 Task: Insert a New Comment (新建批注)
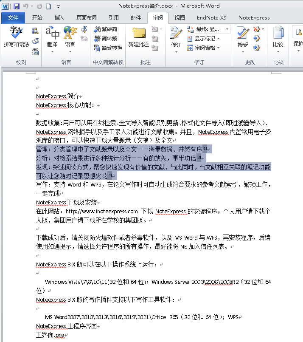click(x=139, y=37)
